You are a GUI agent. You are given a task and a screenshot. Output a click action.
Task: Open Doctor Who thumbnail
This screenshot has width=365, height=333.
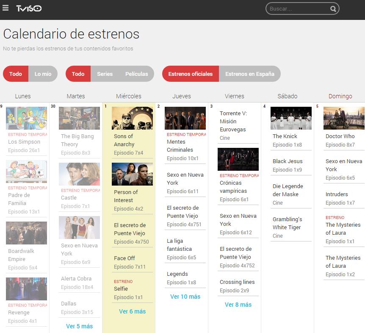344,118
